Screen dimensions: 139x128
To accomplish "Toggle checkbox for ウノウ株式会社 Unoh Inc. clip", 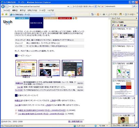I will (114, 81).
